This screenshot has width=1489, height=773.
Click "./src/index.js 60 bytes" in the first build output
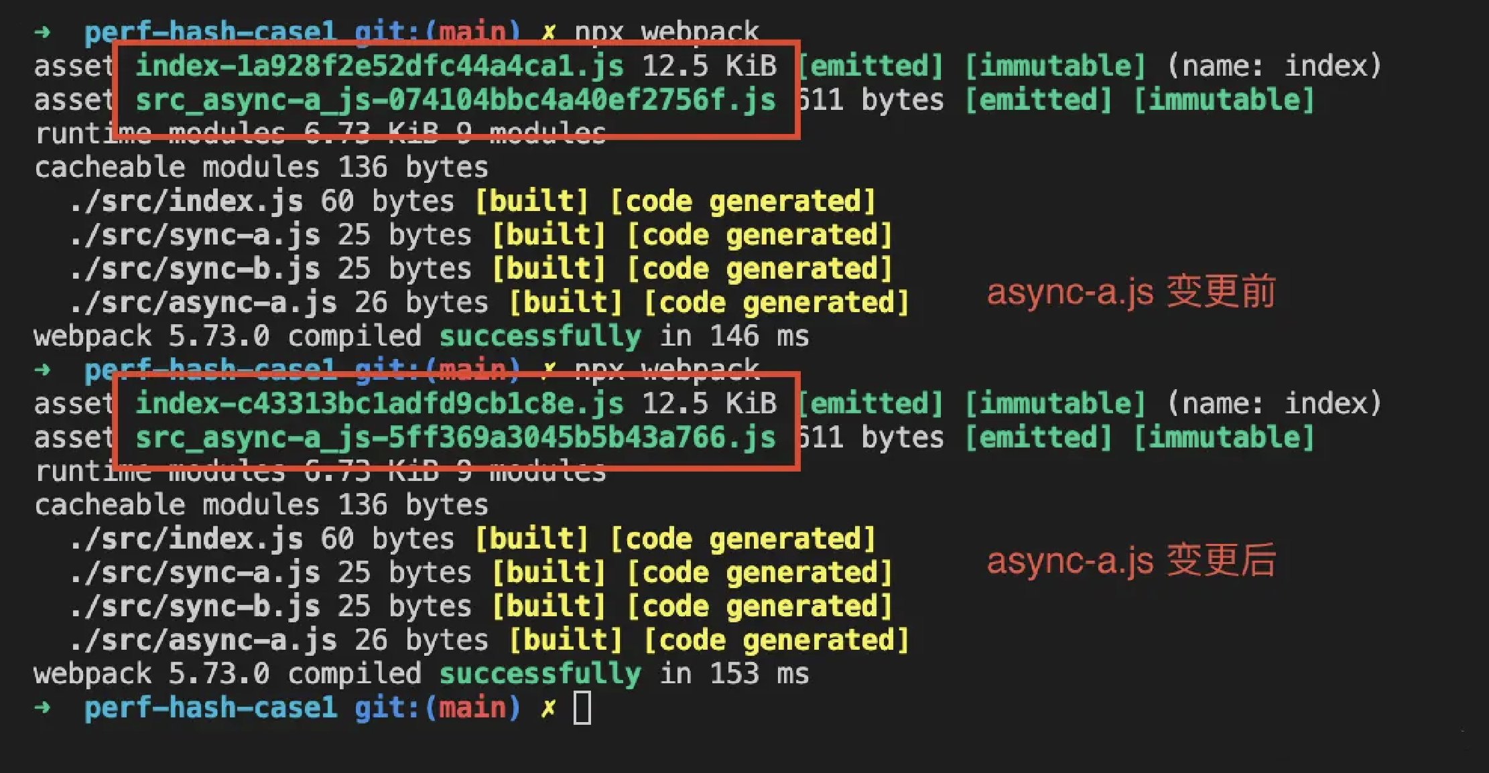click(262, 202)
